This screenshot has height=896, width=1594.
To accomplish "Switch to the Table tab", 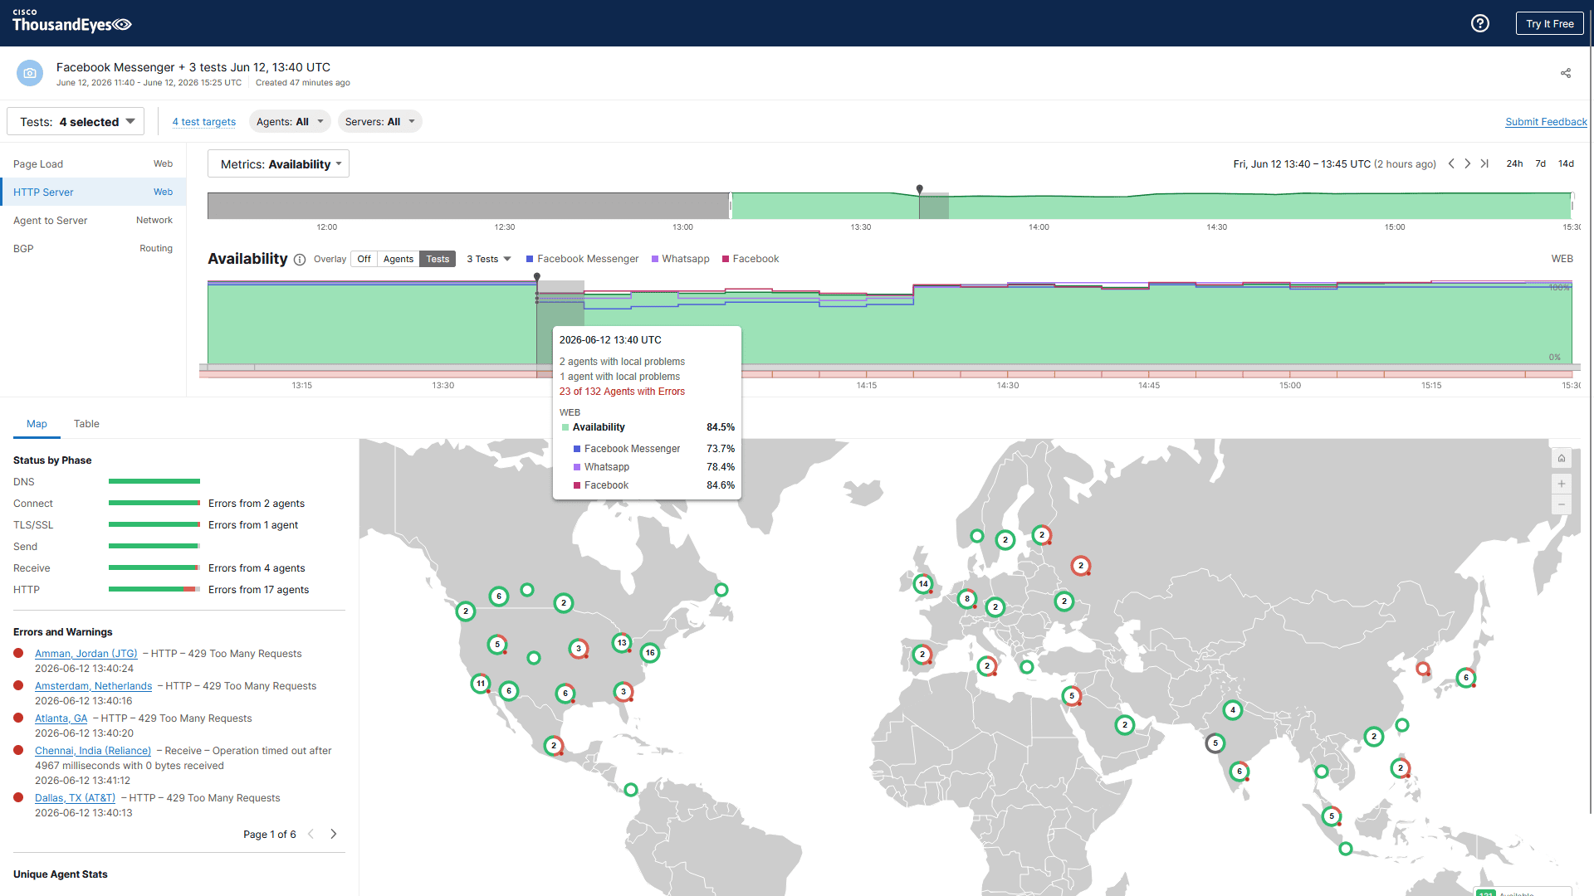I will click(x=86, y=424).
